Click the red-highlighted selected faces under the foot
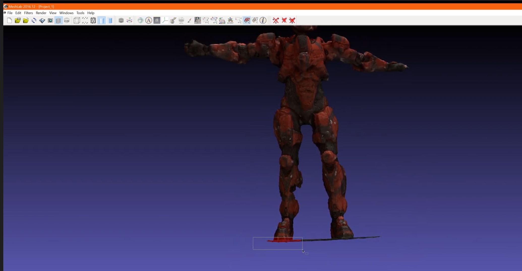 (284, 240)
